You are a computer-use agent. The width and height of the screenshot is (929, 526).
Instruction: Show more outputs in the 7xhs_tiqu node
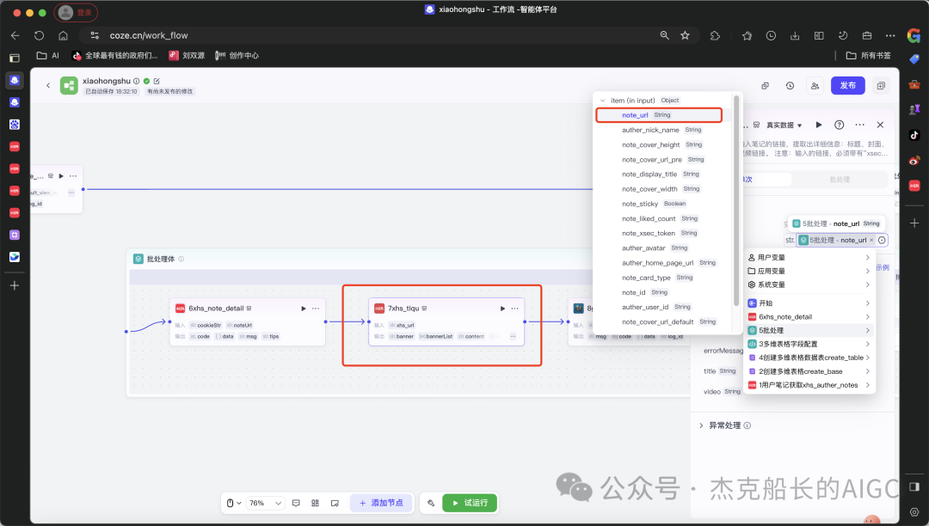pos(513,336)
